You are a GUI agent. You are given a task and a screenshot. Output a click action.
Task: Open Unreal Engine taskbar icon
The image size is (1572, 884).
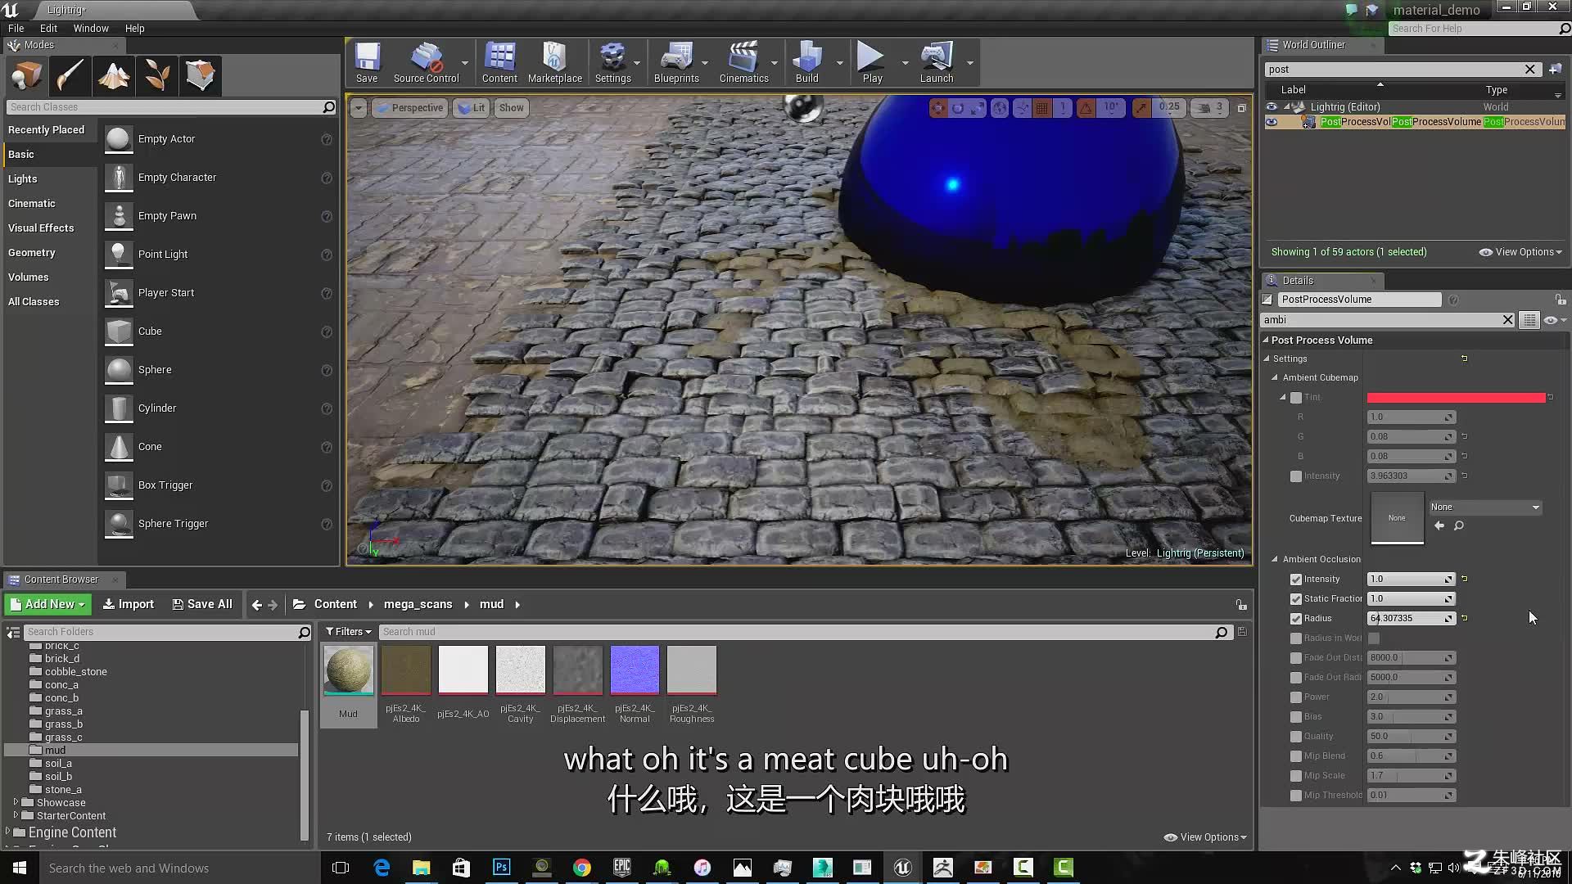902,868
